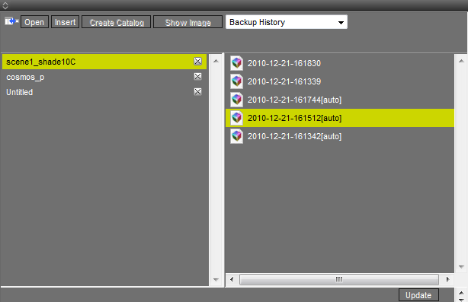The image size is (468, 302).
Task: Select scene1_shade10C in the list
Action: coord(104,62)
